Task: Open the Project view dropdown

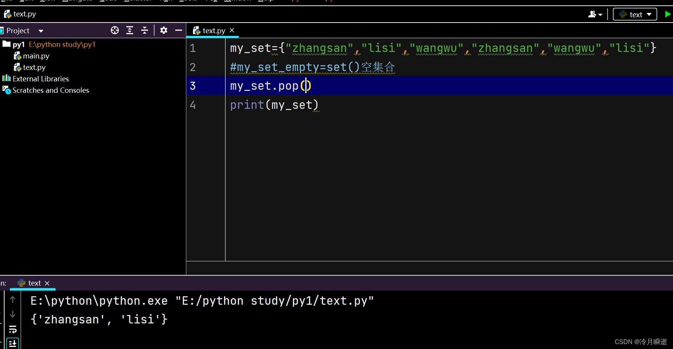Action: pyautogui.click(x=41, y=30)
